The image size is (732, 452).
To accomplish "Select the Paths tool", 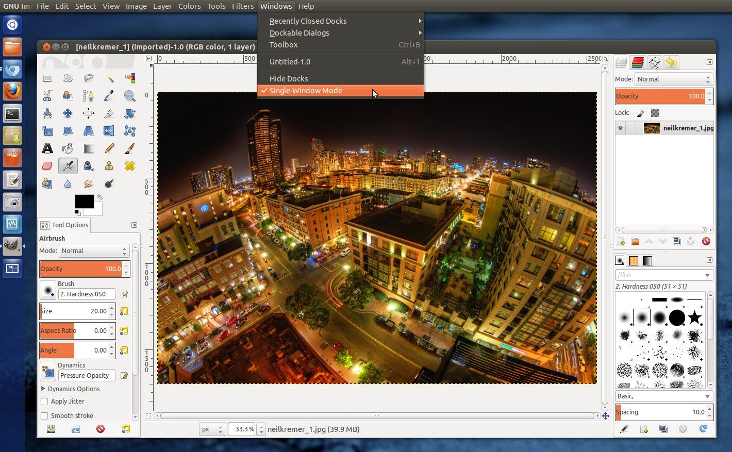I will 88,96.
